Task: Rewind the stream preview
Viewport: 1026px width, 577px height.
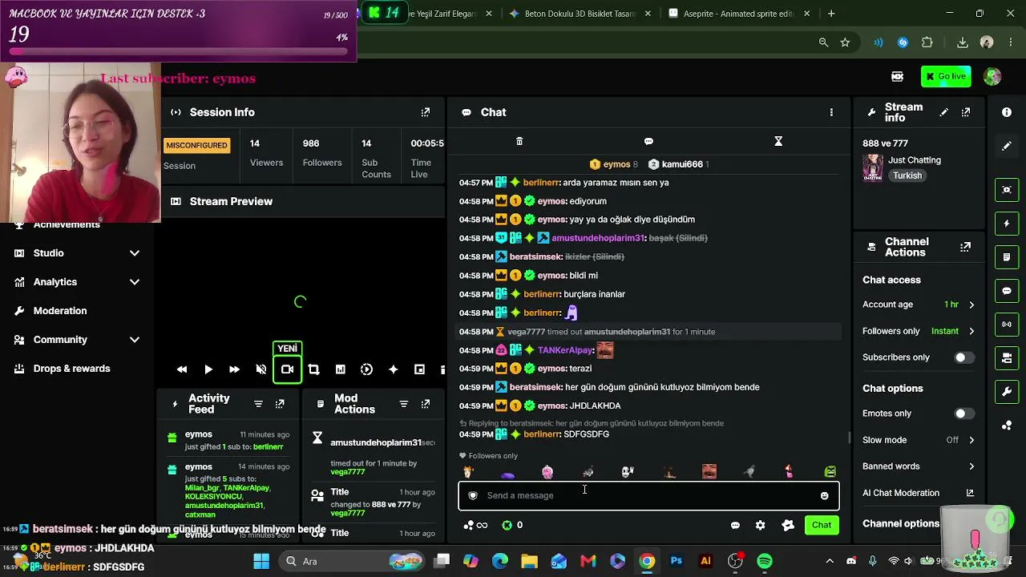Action: tap(182, 369)
